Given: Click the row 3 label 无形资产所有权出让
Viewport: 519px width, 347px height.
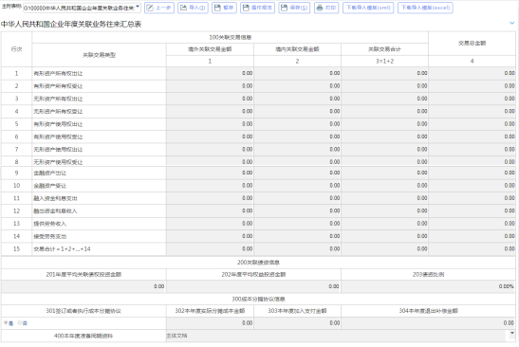Looking at the screenshot, I should (x=58, y=99).
